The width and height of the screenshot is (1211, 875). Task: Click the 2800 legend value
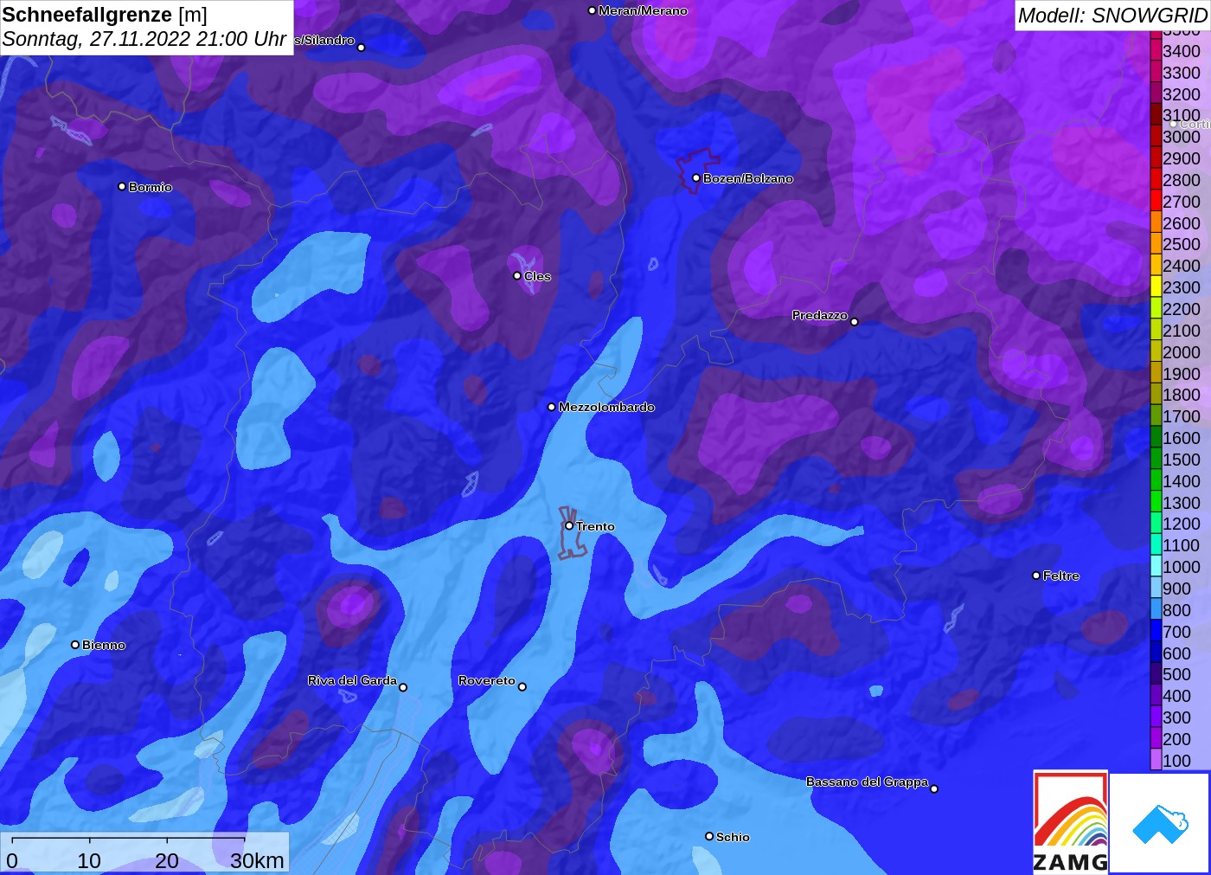tap(1182, 180)
